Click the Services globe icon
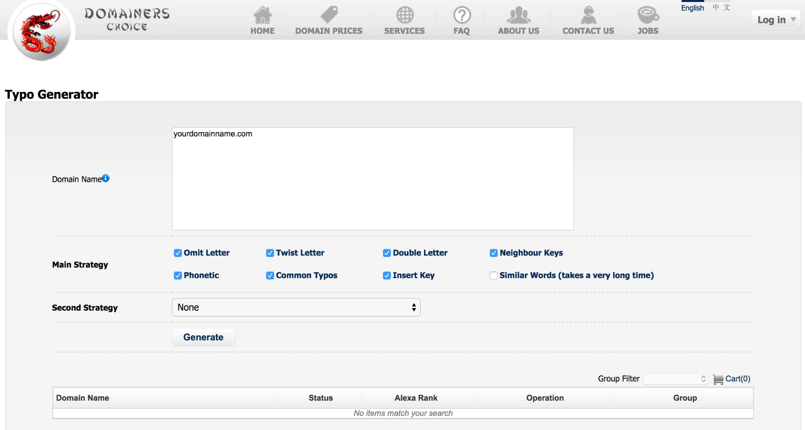 (x=405, y=15)
